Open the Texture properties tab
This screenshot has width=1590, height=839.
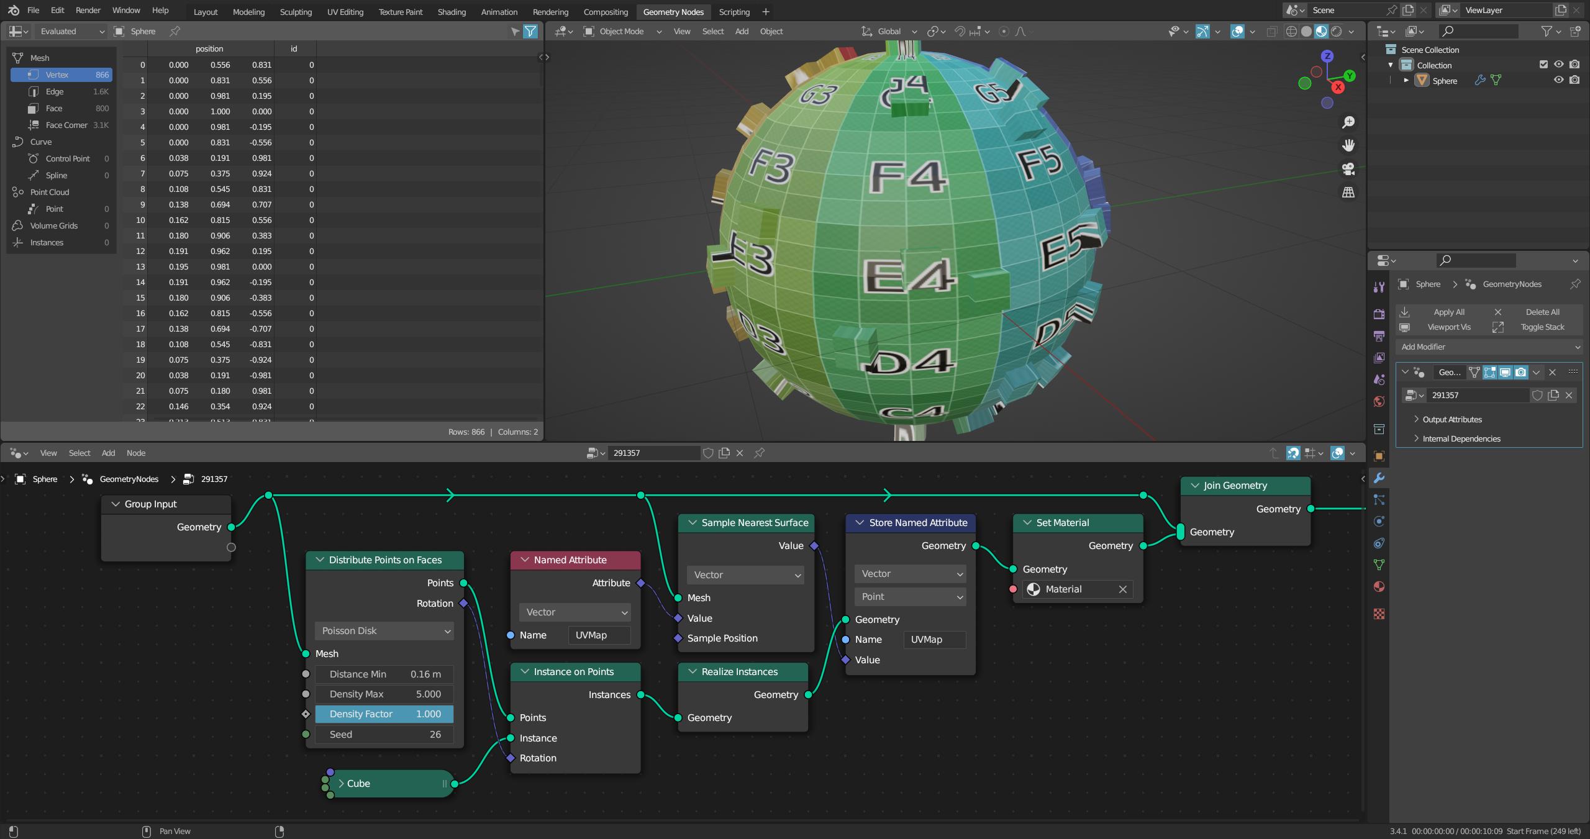pos(1379,614)
